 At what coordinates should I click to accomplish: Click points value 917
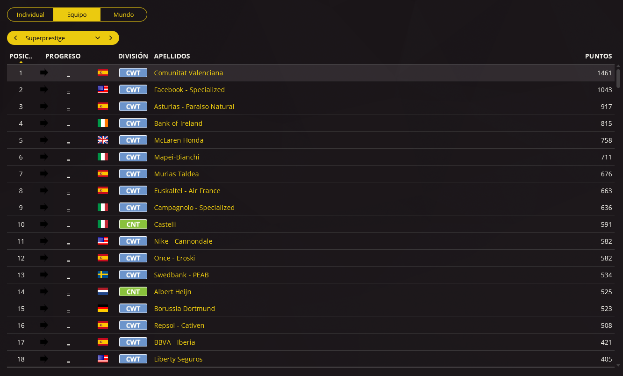tap(606, 107)
